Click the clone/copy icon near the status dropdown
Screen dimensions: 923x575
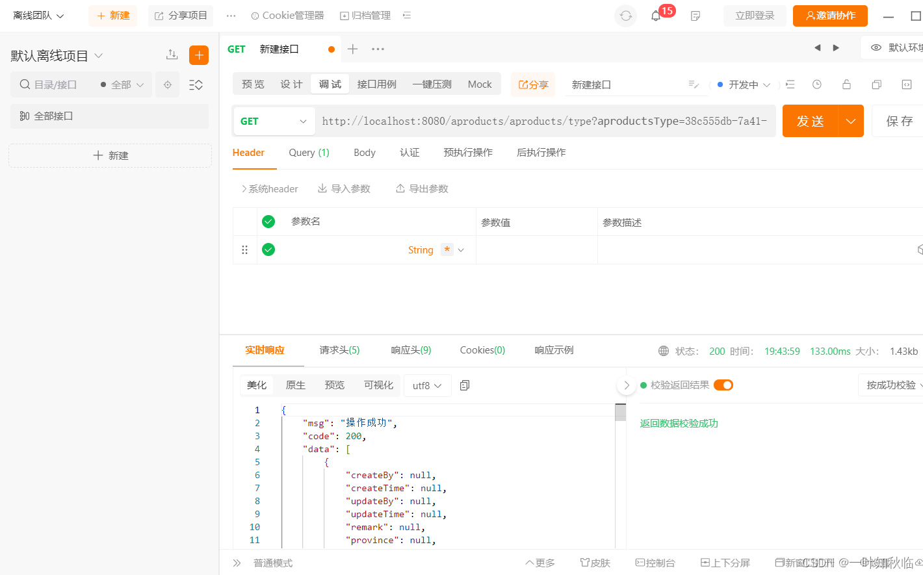877,84
